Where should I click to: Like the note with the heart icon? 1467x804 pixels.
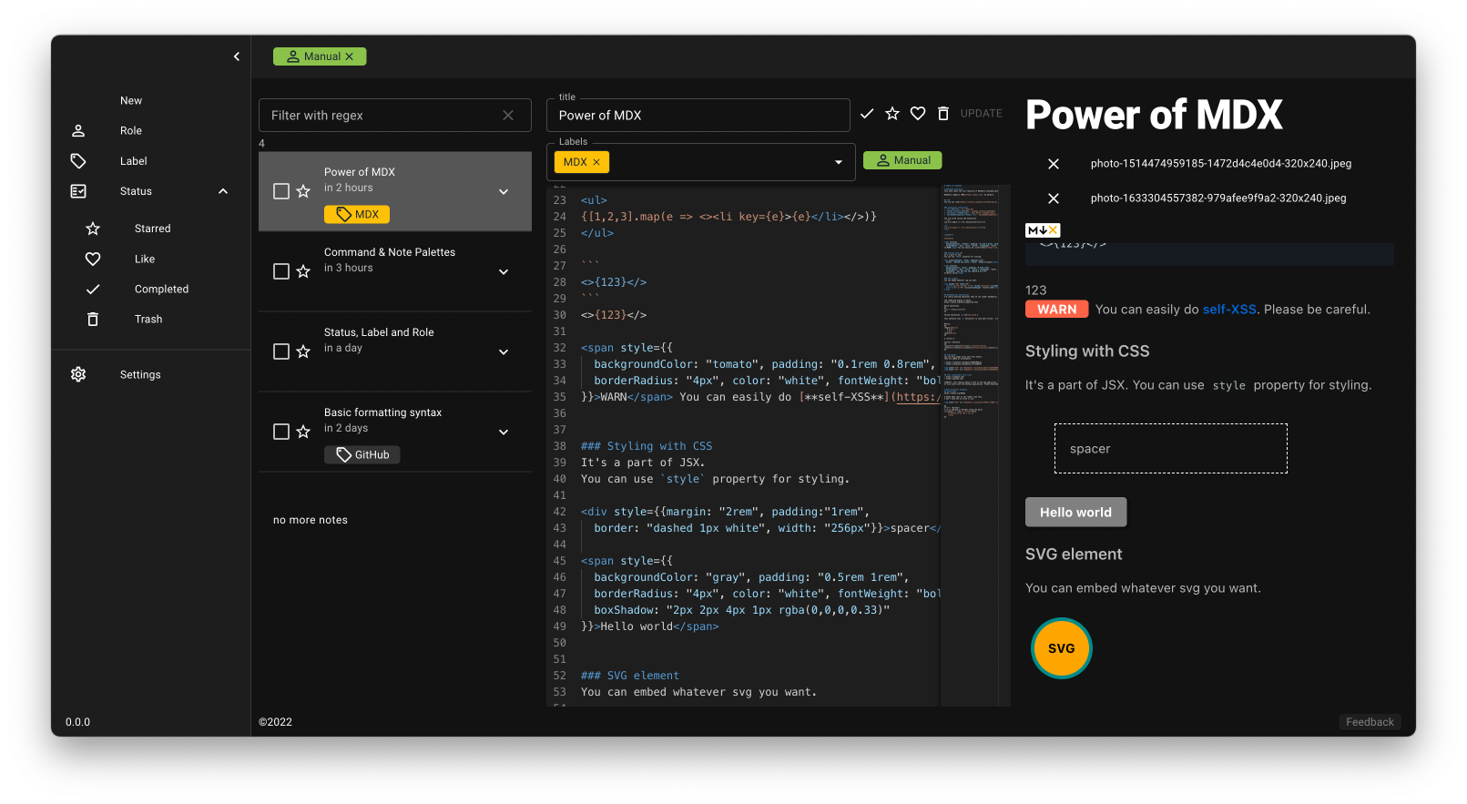click(918, 114)
